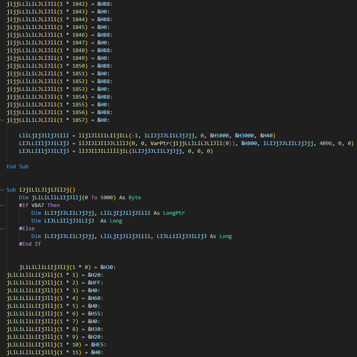
Task: Click the &H5000 value
Action: coord(219,136)
